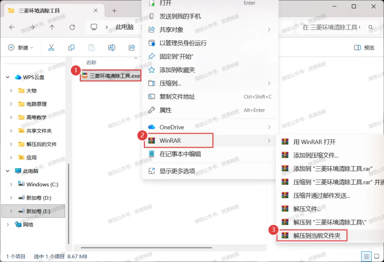Switch to details view icon in status bar
This screenshot has height=262, width=384.
366,257
